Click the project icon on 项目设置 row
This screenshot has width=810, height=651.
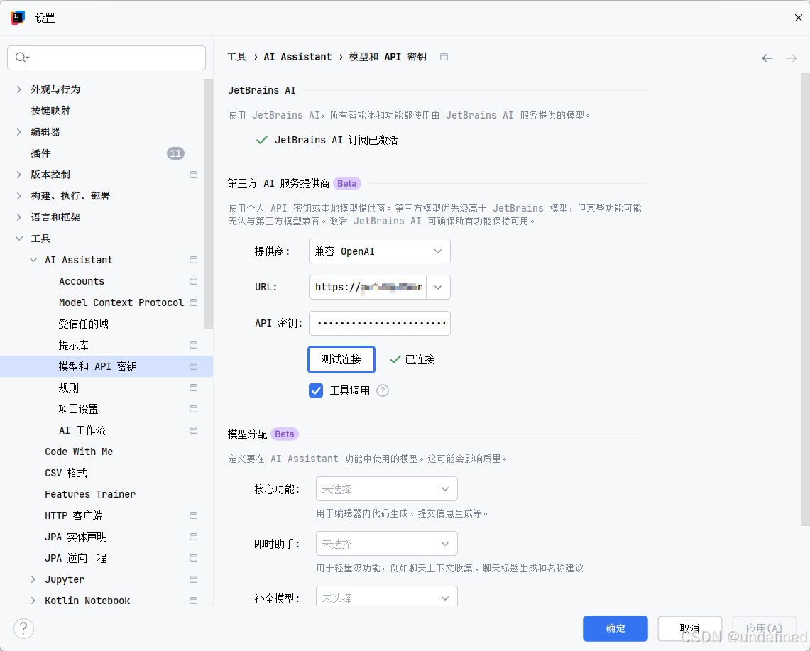pyautogui.click(x=193, y=409)
